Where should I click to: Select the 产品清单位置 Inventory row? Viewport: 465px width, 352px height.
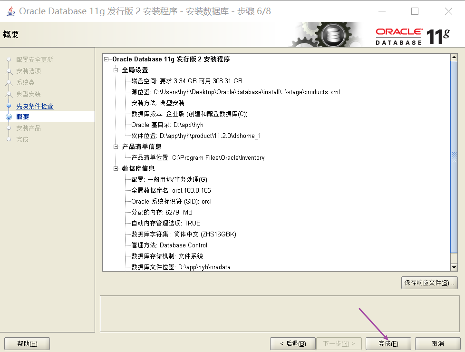coord(198,157)
